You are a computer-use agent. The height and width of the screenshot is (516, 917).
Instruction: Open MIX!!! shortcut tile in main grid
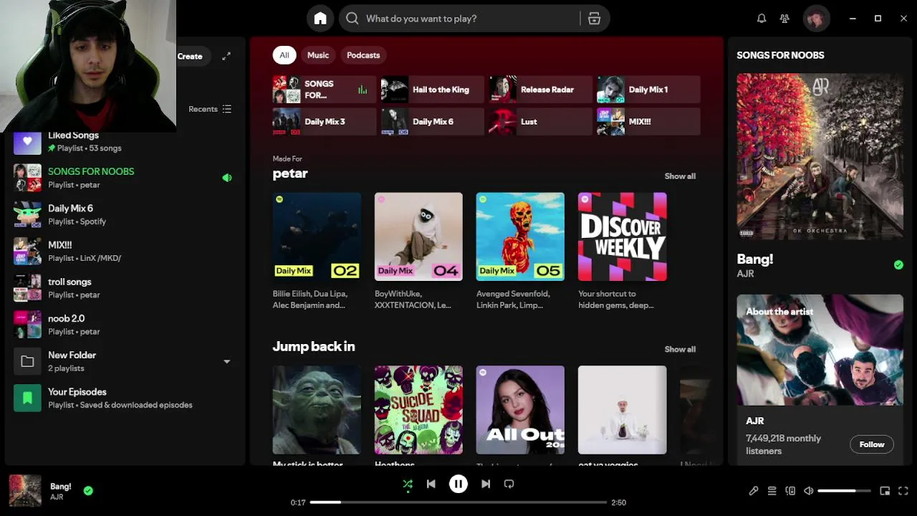point(648,122)
